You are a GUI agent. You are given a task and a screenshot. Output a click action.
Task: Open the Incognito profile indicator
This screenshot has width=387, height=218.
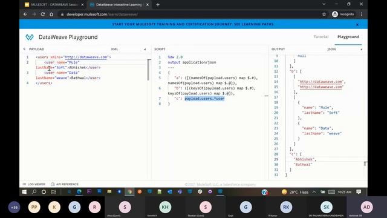click(x=343, y=15)
